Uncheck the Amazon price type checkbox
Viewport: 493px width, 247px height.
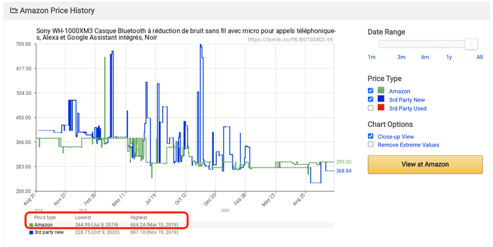(371, 91)
